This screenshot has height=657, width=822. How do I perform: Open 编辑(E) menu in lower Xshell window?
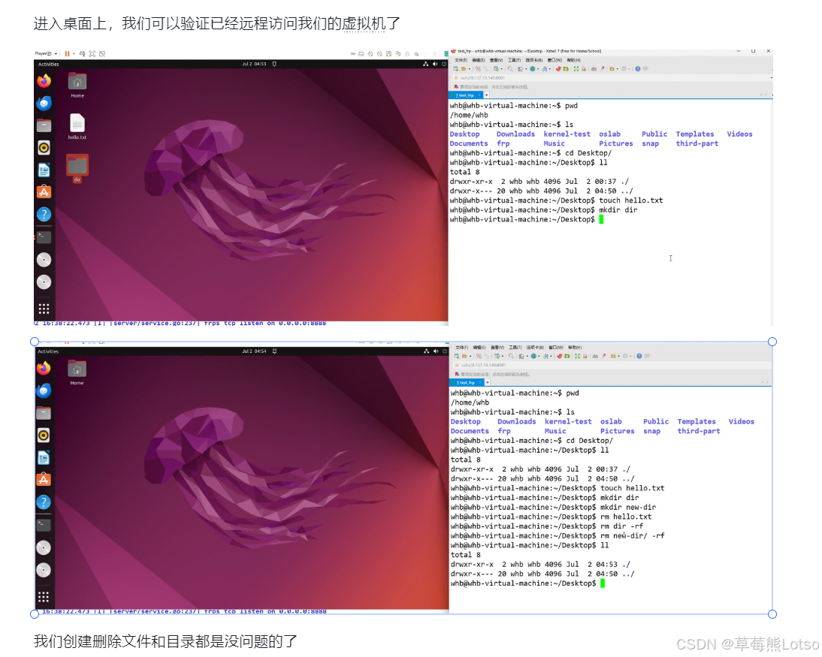(479, 348)
